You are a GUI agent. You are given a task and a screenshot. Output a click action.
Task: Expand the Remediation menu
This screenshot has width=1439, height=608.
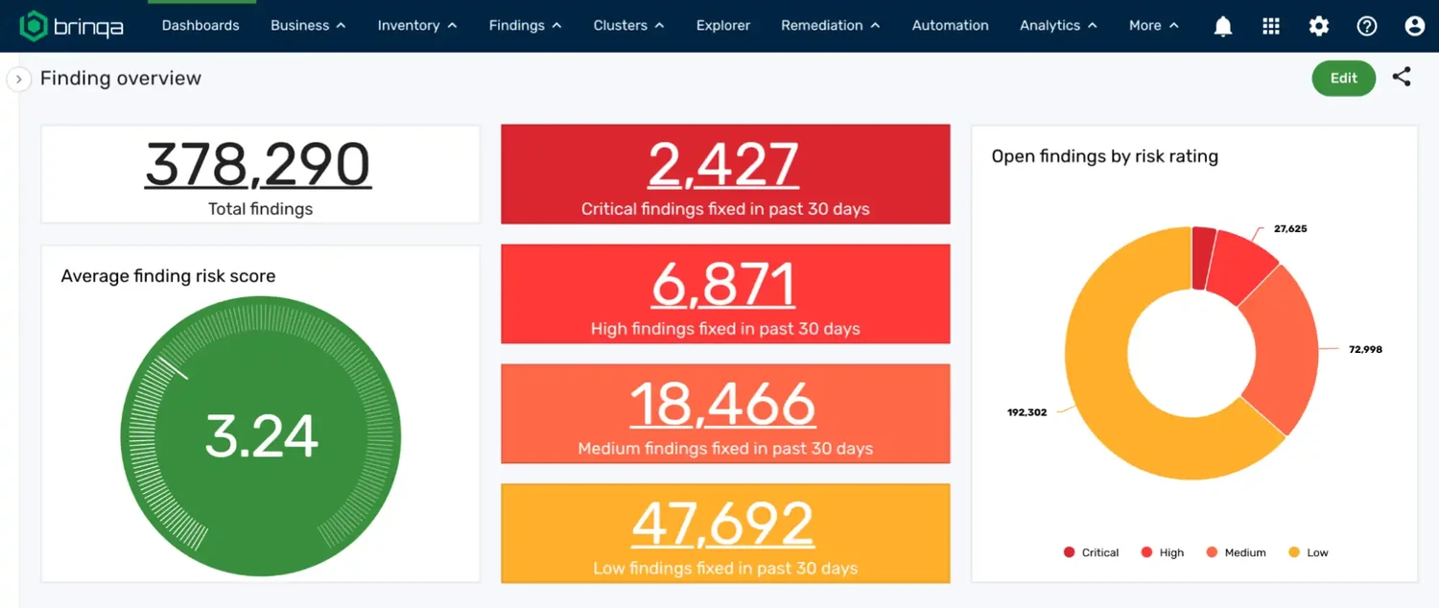tap(831, 26)
